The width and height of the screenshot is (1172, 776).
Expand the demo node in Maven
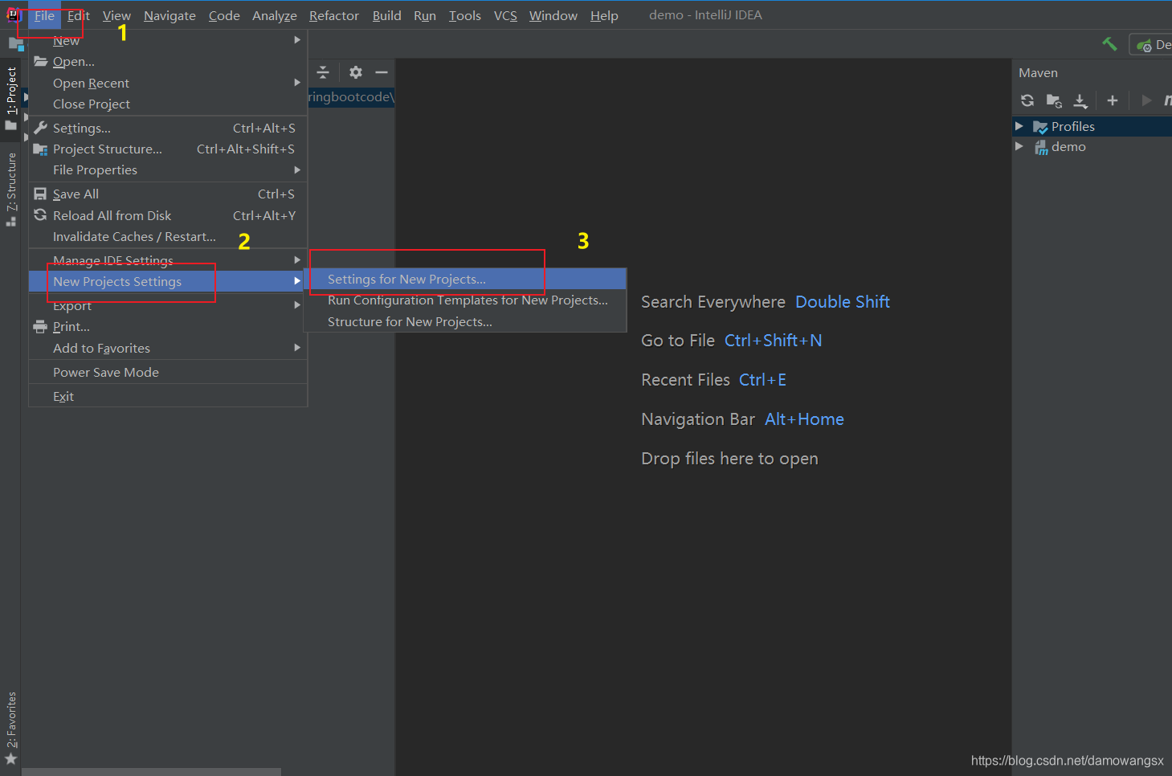click(1019, 146)
